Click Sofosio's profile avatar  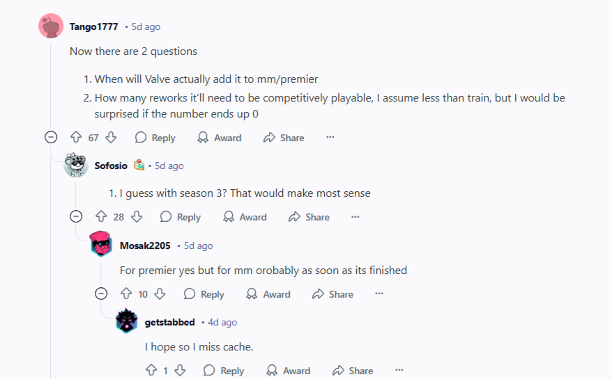pyautogui.click(x=76, y=166)
